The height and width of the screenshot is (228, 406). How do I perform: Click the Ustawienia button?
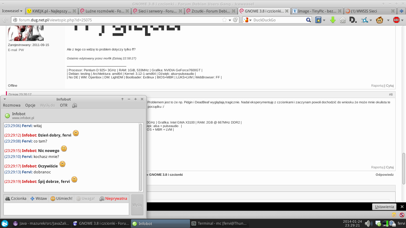coord(384,207)
